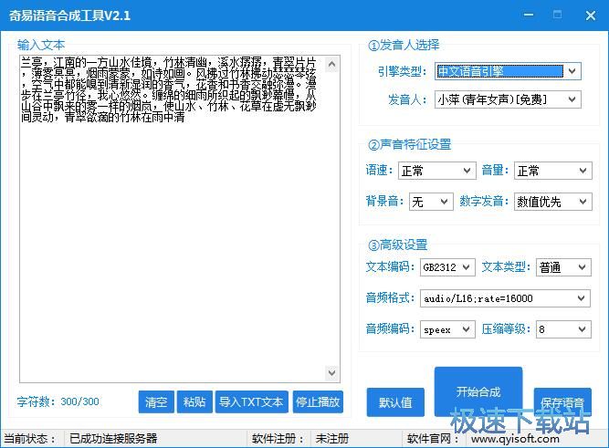Choose a 背景音 background sound option

tap(431, 201)
